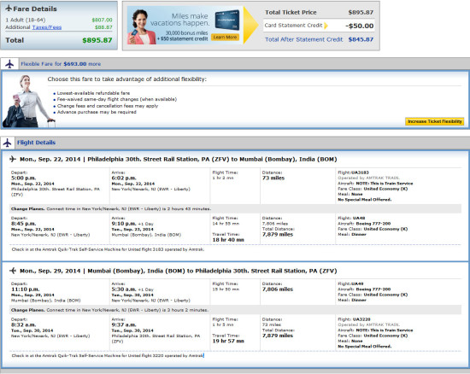Click the 73 miles distance value
Screen dimensions: 470x374
273,178
